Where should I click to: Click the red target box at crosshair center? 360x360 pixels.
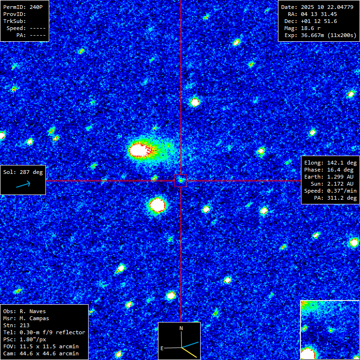point(180,180)
